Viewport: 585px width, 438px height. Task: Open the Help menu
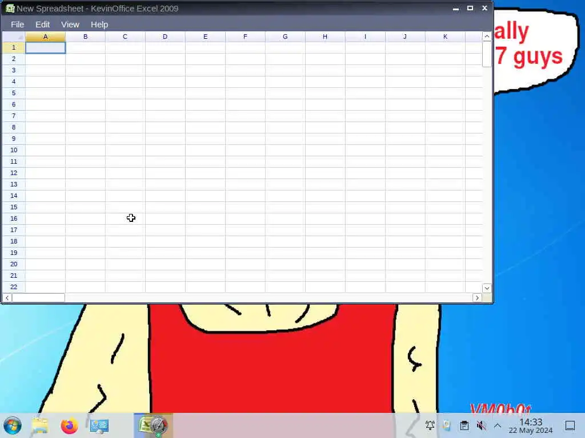tap(99, 25)
